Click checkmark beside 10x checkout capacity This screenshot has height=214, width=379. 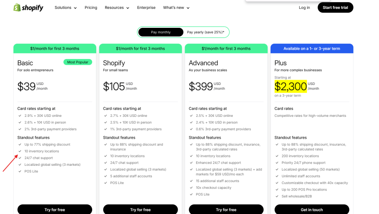[x=191, y=188]
